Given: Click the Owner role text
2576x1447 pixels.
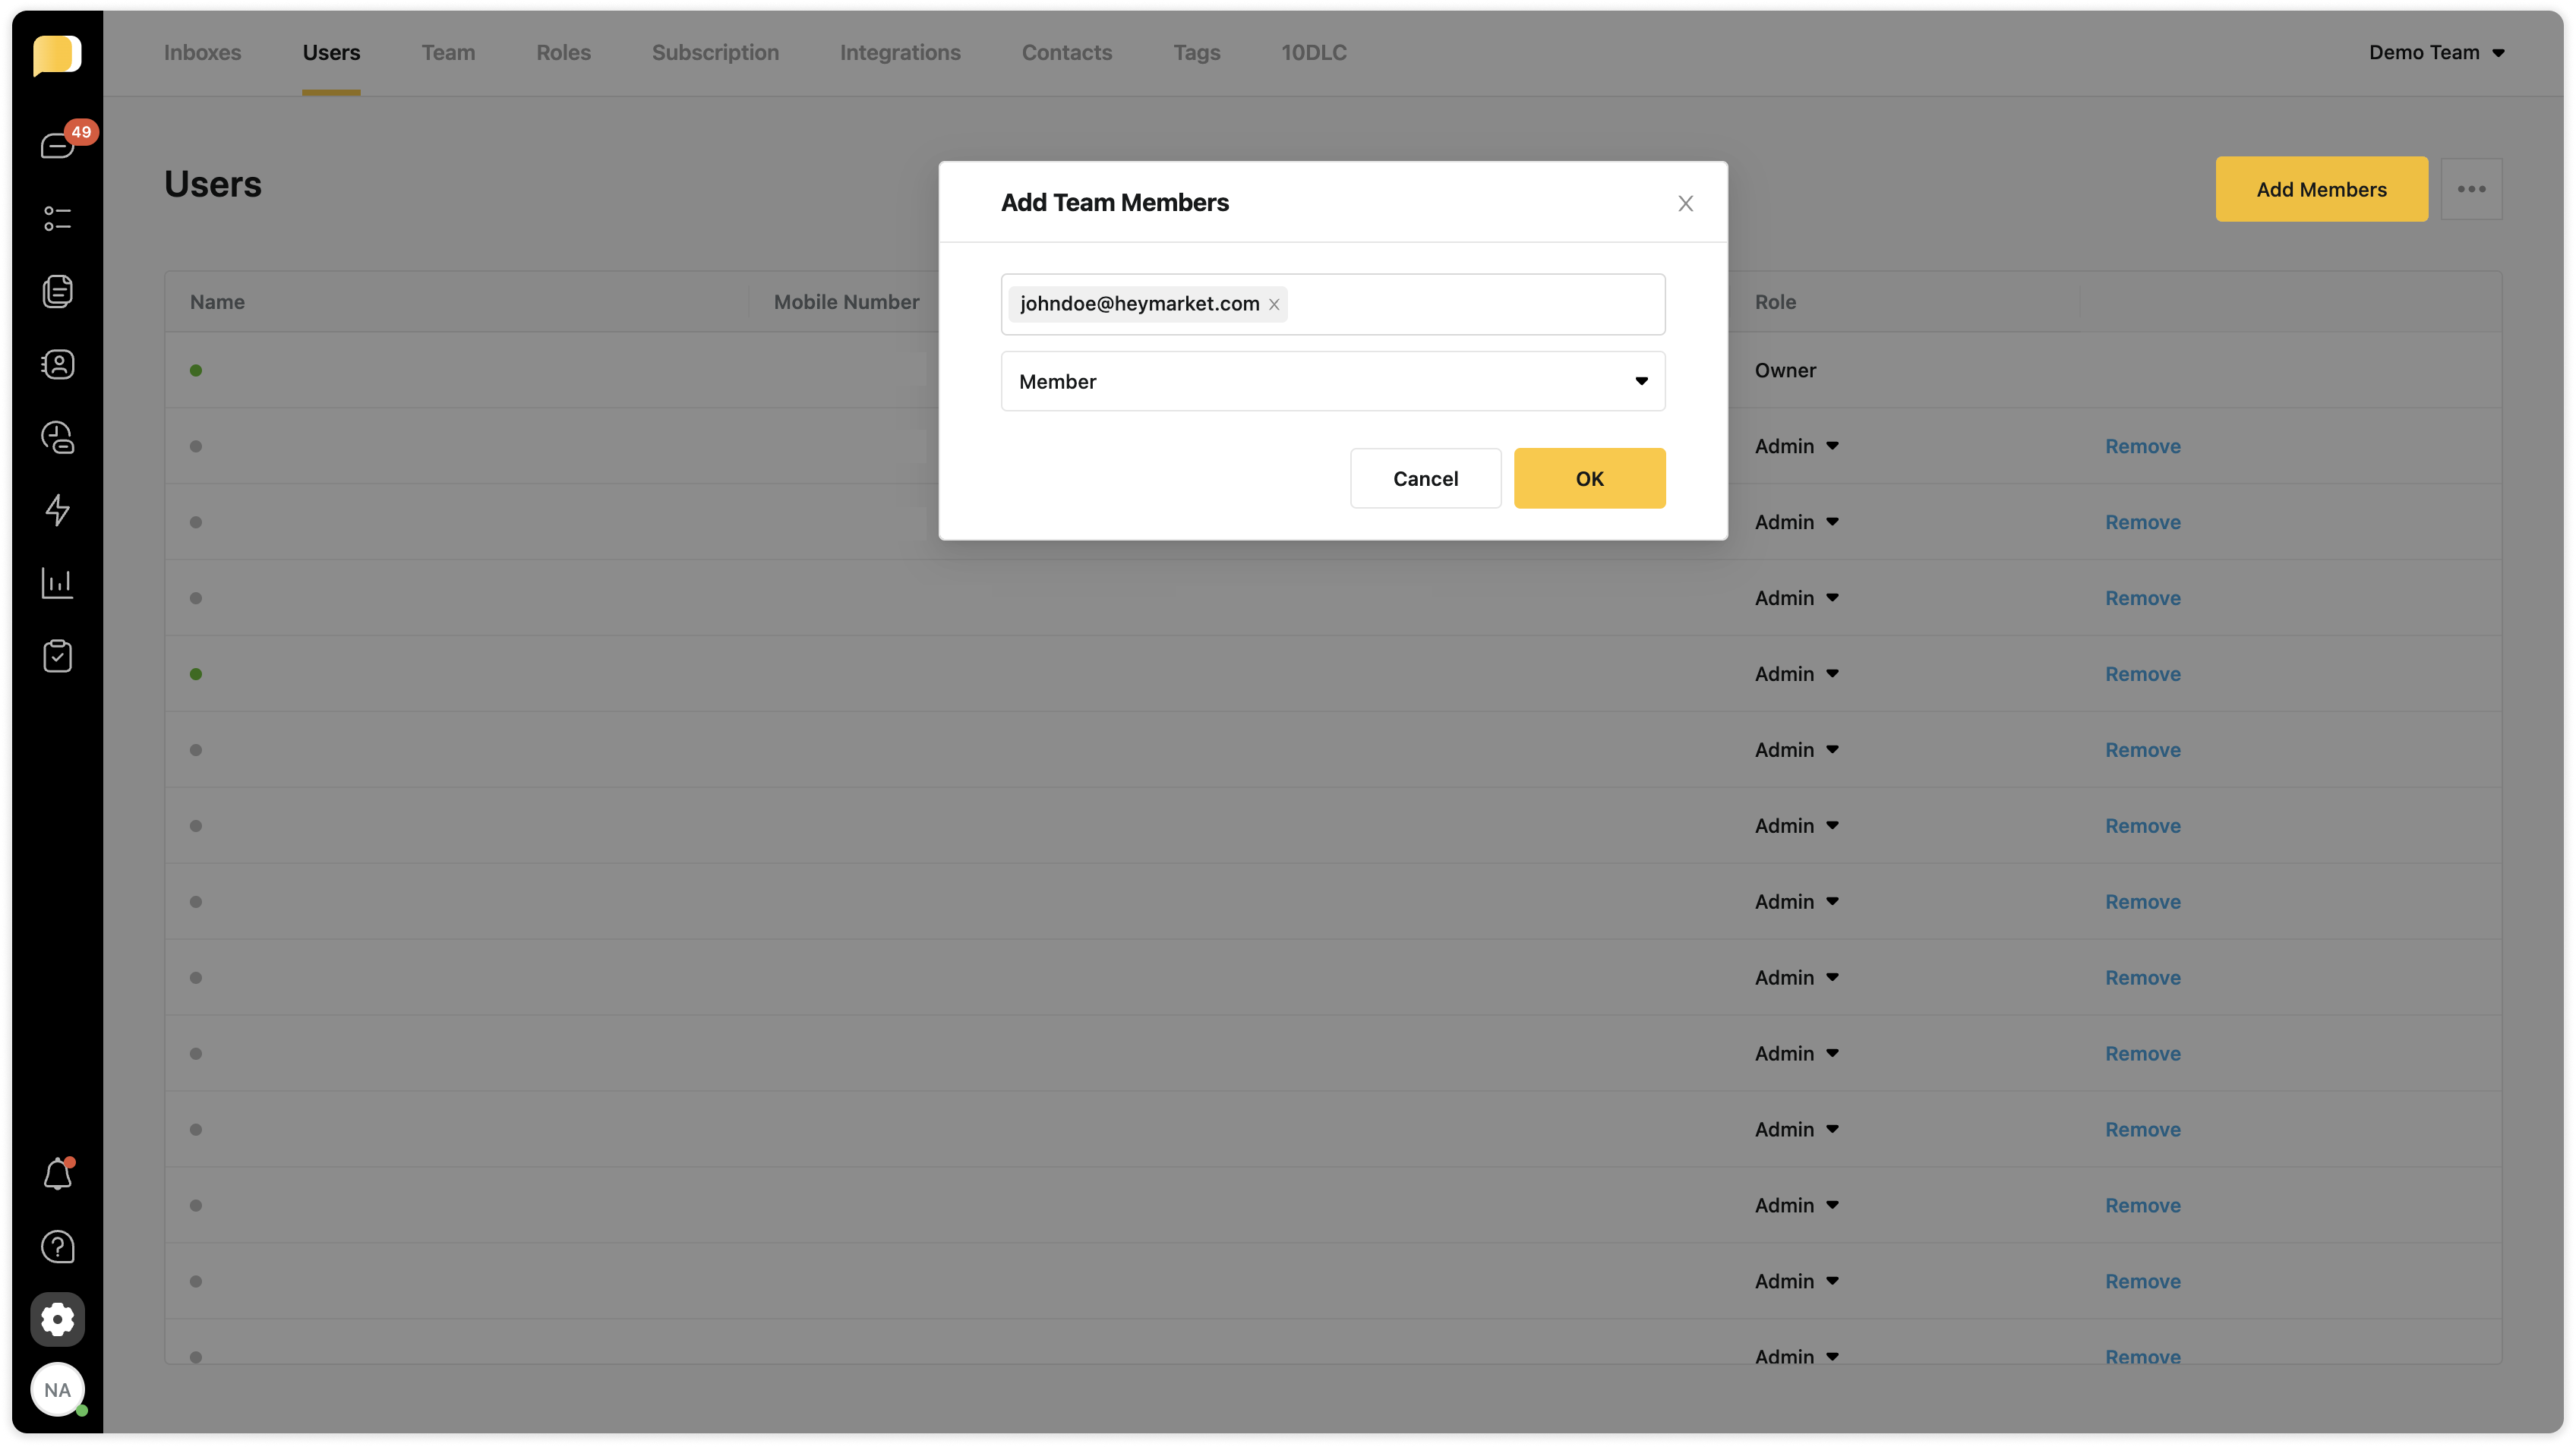Looking at the screenshot, I should [1785, 370].
